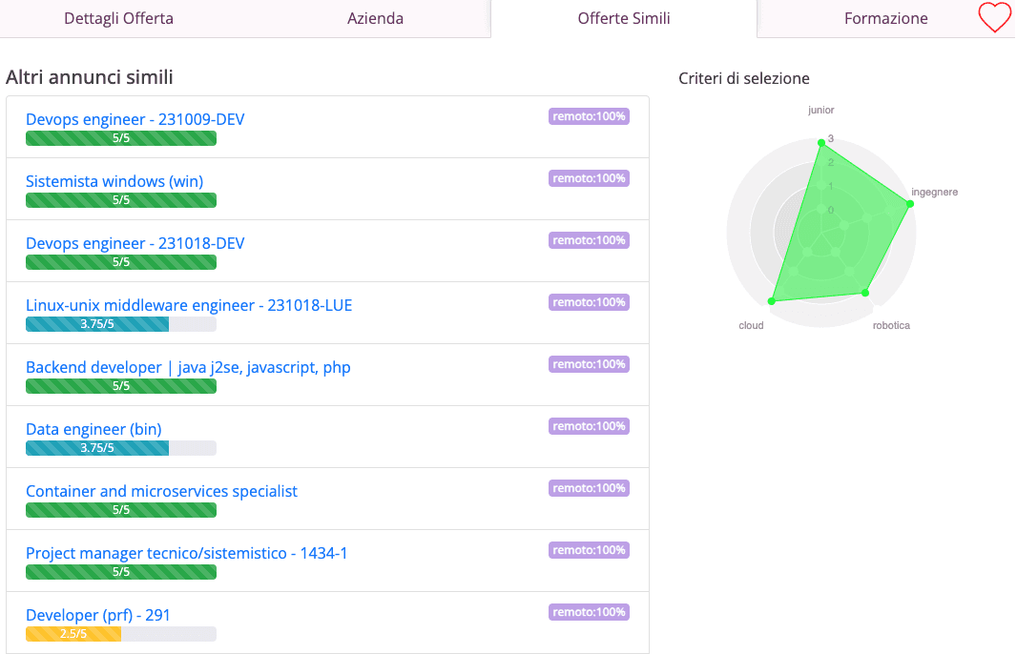Click remoto:100% badge on Project manager row

point(589,550)
